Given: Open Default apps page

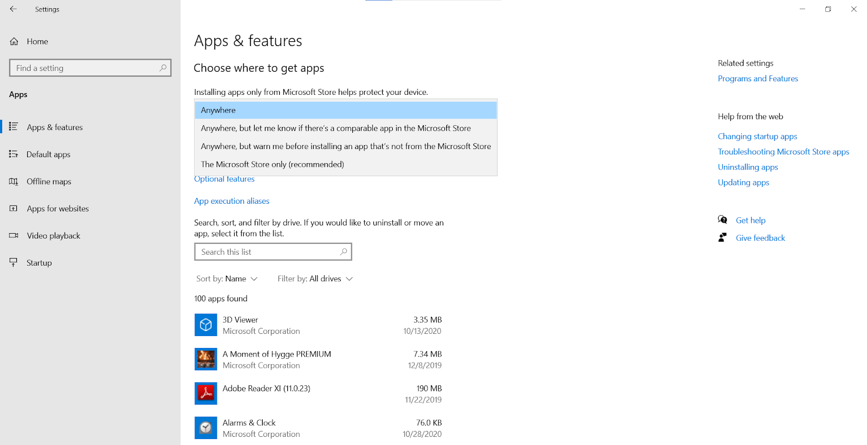Looking at the screenshot, I should (x=90, y=154).
